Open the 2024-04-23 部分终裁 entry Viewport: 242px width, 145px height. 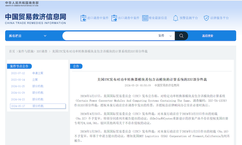point(27,99)
